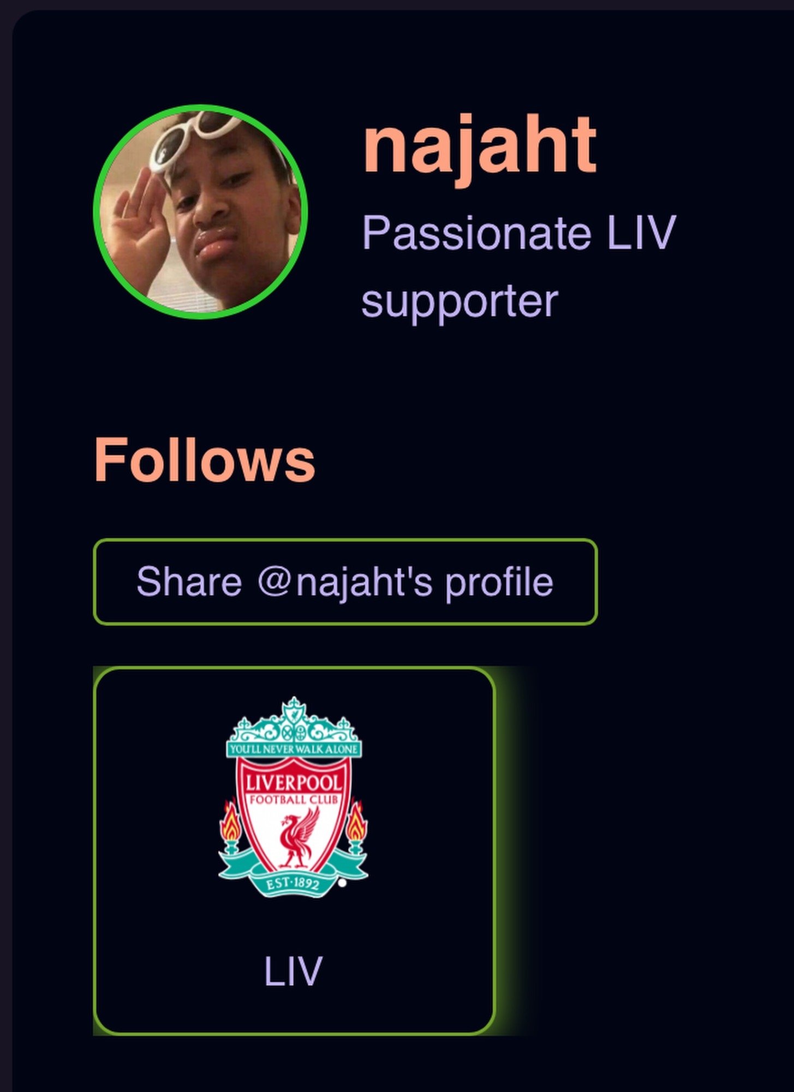The image size is (794, 1092).
Task: Click the small white dot beside crest
Action: [342, 883]
